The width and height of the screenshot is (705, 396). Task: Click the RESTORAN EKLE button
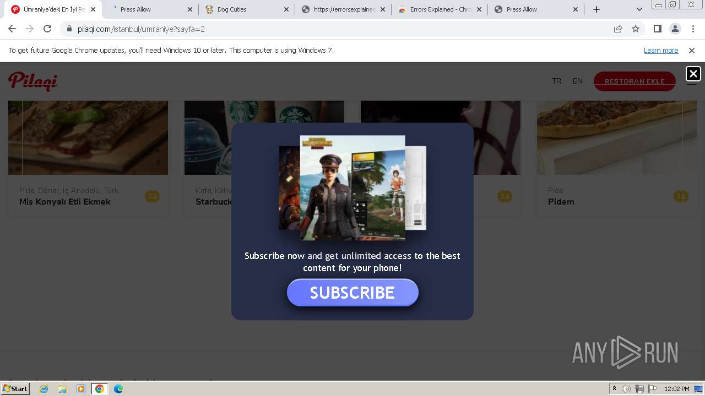coord(634,81)
